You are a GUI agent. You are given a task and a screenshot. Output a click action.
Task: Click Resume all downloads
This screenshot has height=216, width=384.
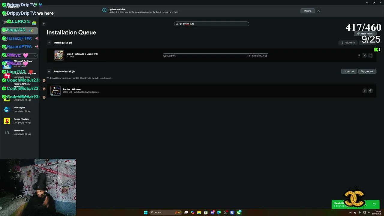[x=348, y=43]
